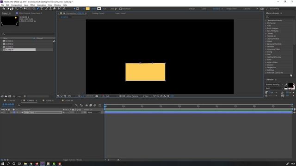Open the Composition menu
This screenshot has height=166, width=296.
(x=17, y=5)
